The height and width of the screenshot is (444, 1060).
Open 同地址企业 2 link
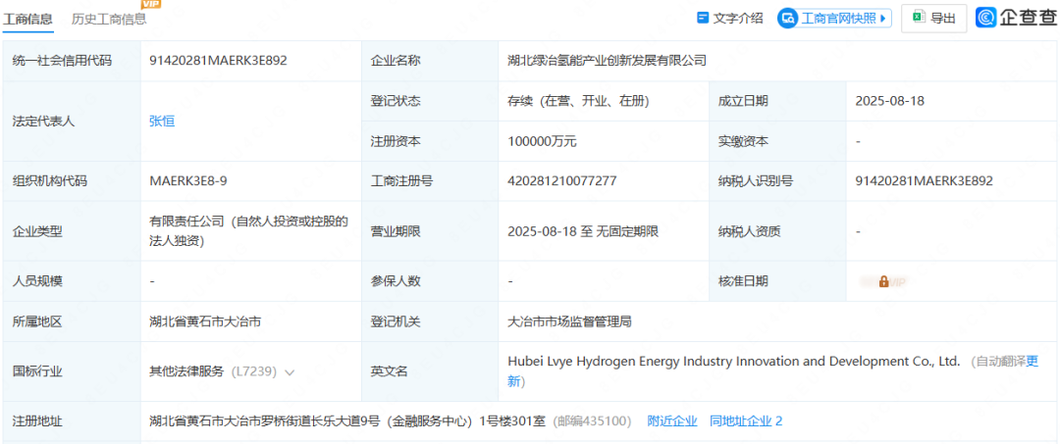746,421
